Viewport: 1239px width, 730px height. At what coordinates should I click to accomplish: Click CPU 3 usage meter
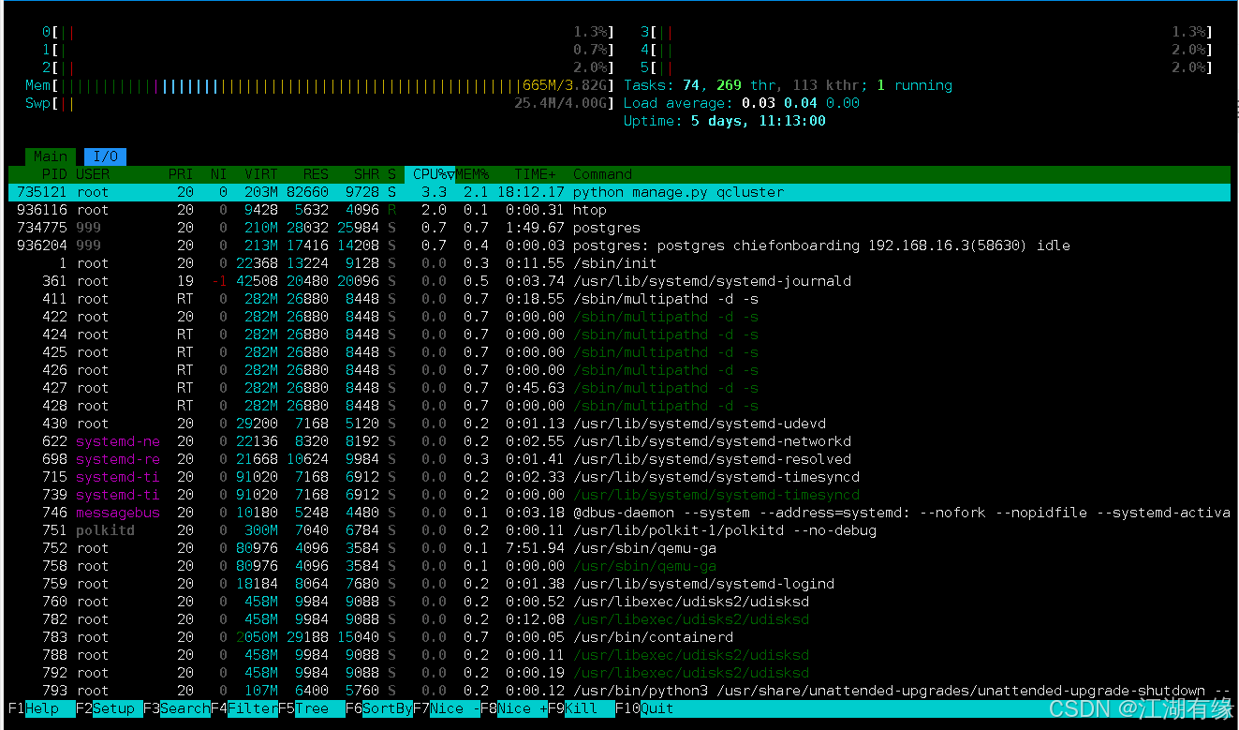tap(926, 32)
